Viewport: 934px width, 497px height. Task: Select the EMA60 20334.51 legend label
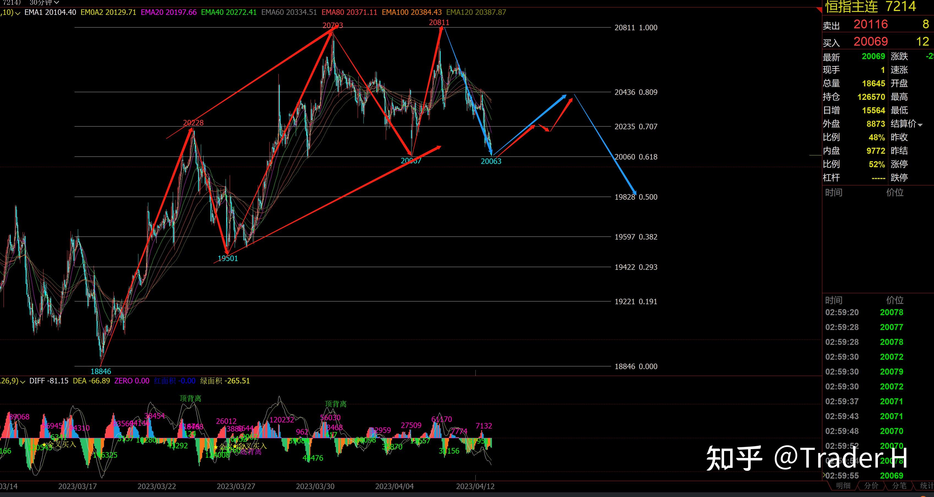pyautogui.click(x=289, y=12)
